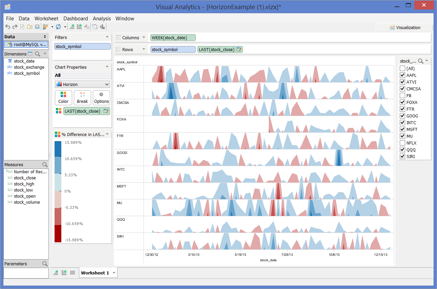Viewport: 437px width, 289px height.
Task: Check the NFLX checkbox
Action: 402,143
